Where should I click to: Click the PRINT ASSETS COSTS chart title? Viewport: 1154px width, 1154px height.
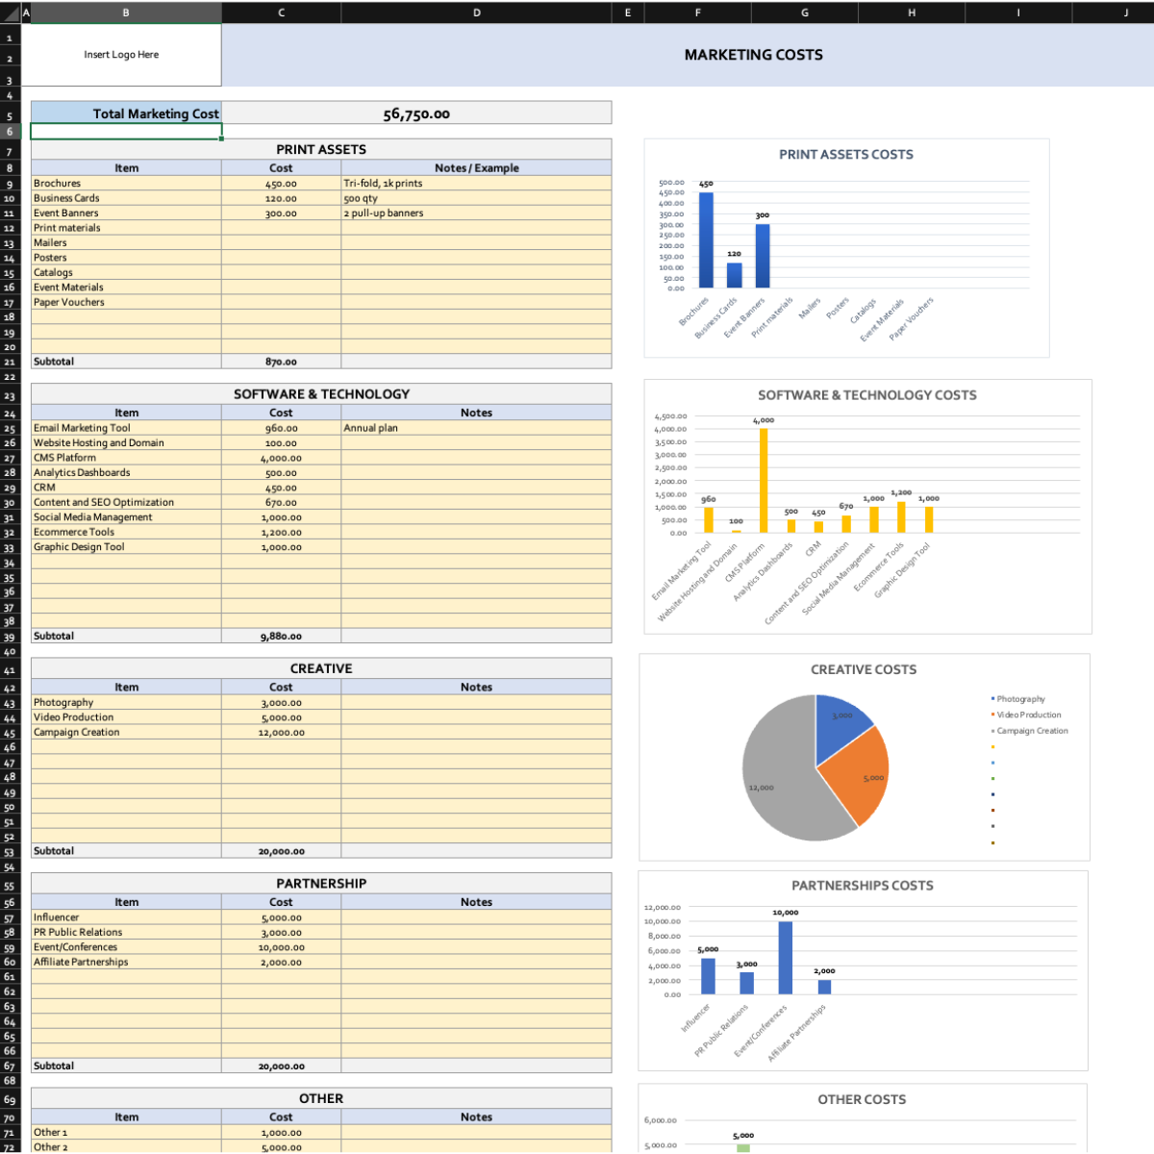pyautogui.click(x=845, y=154)
